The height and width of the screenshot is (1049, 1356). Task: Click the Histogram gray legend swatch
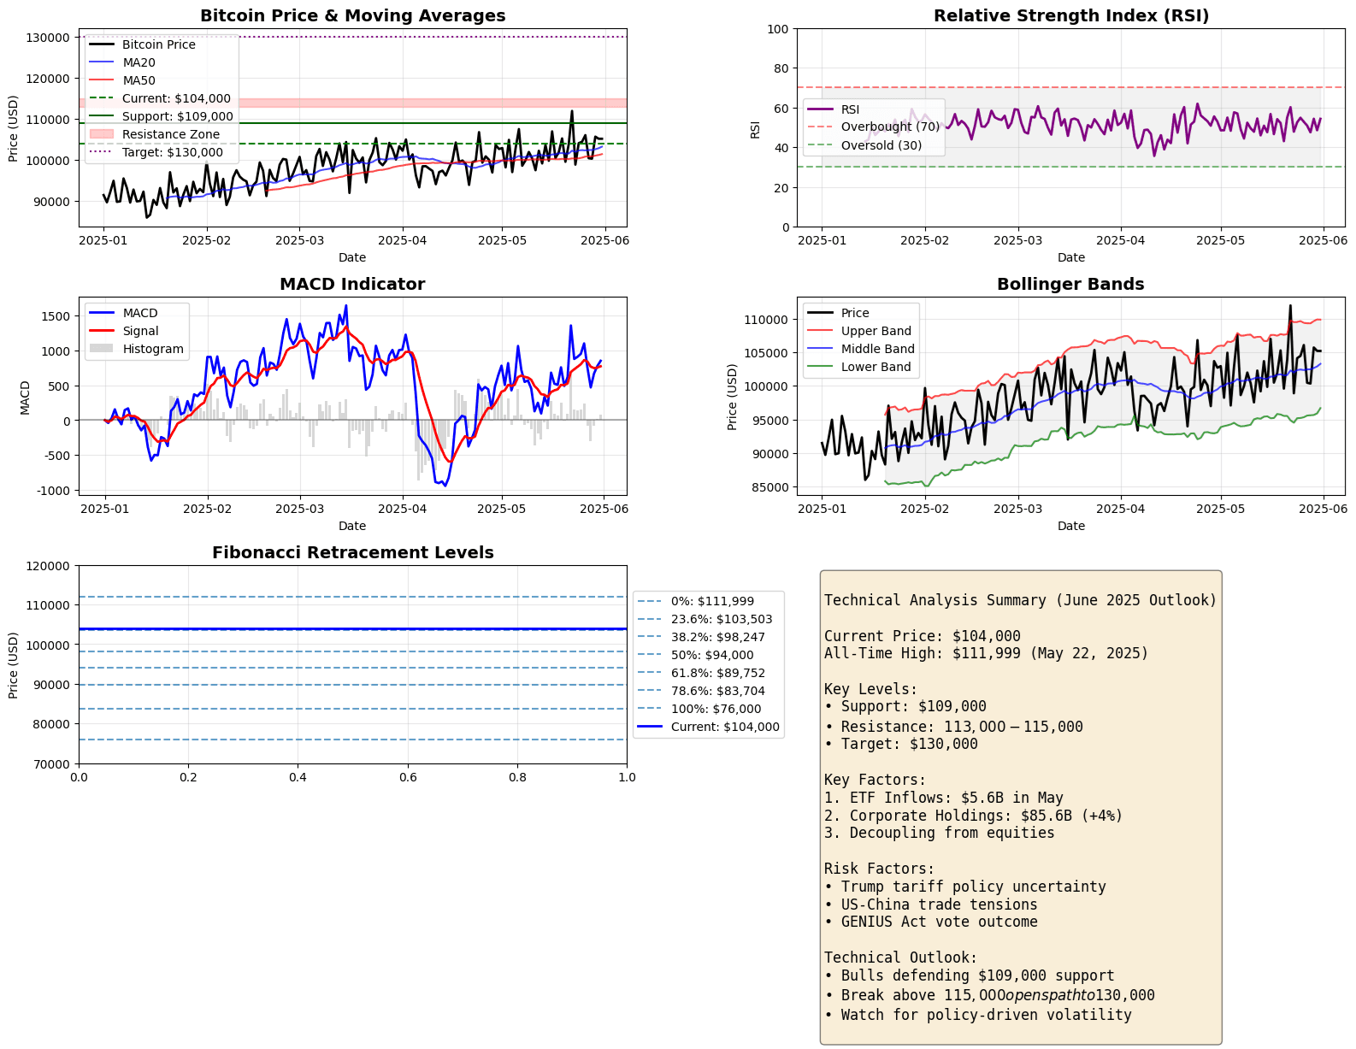[x=102, y=349]
